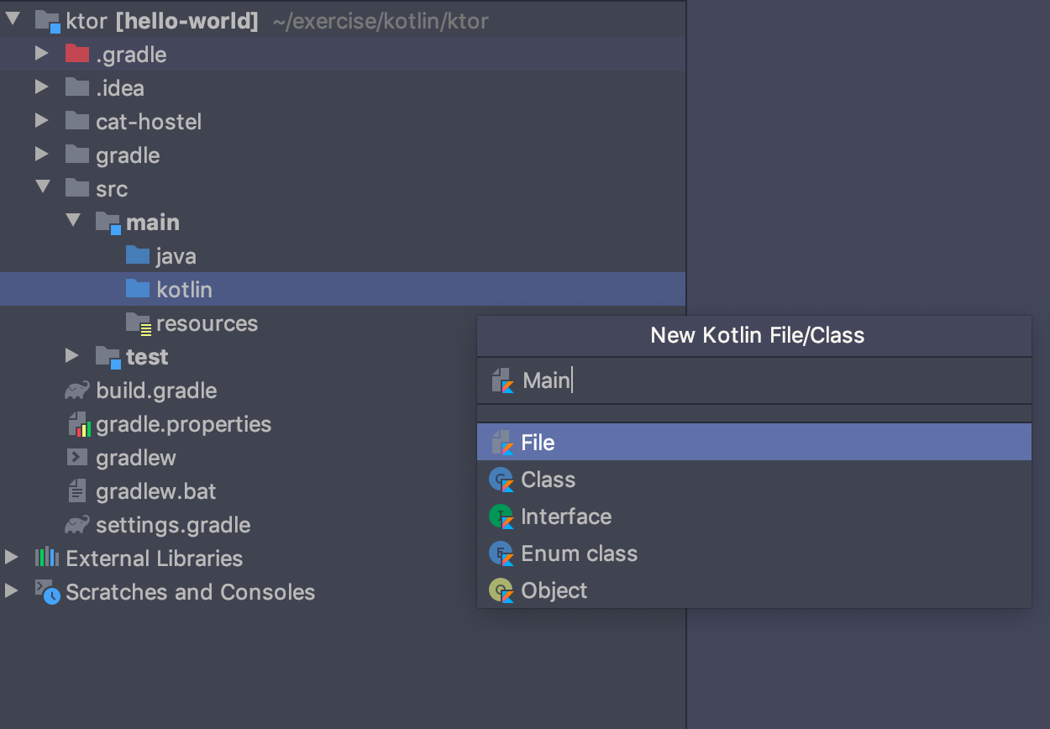Viewport: 1050px width, 729px height.
Task: Click the Kotlin icon inside the dialog name field
Action: tap(502, 380)
